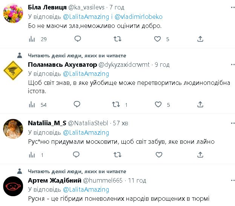Open Артем Жадібний's profile picture
This screenshot has height=206, width=235.
pos(13,185)
